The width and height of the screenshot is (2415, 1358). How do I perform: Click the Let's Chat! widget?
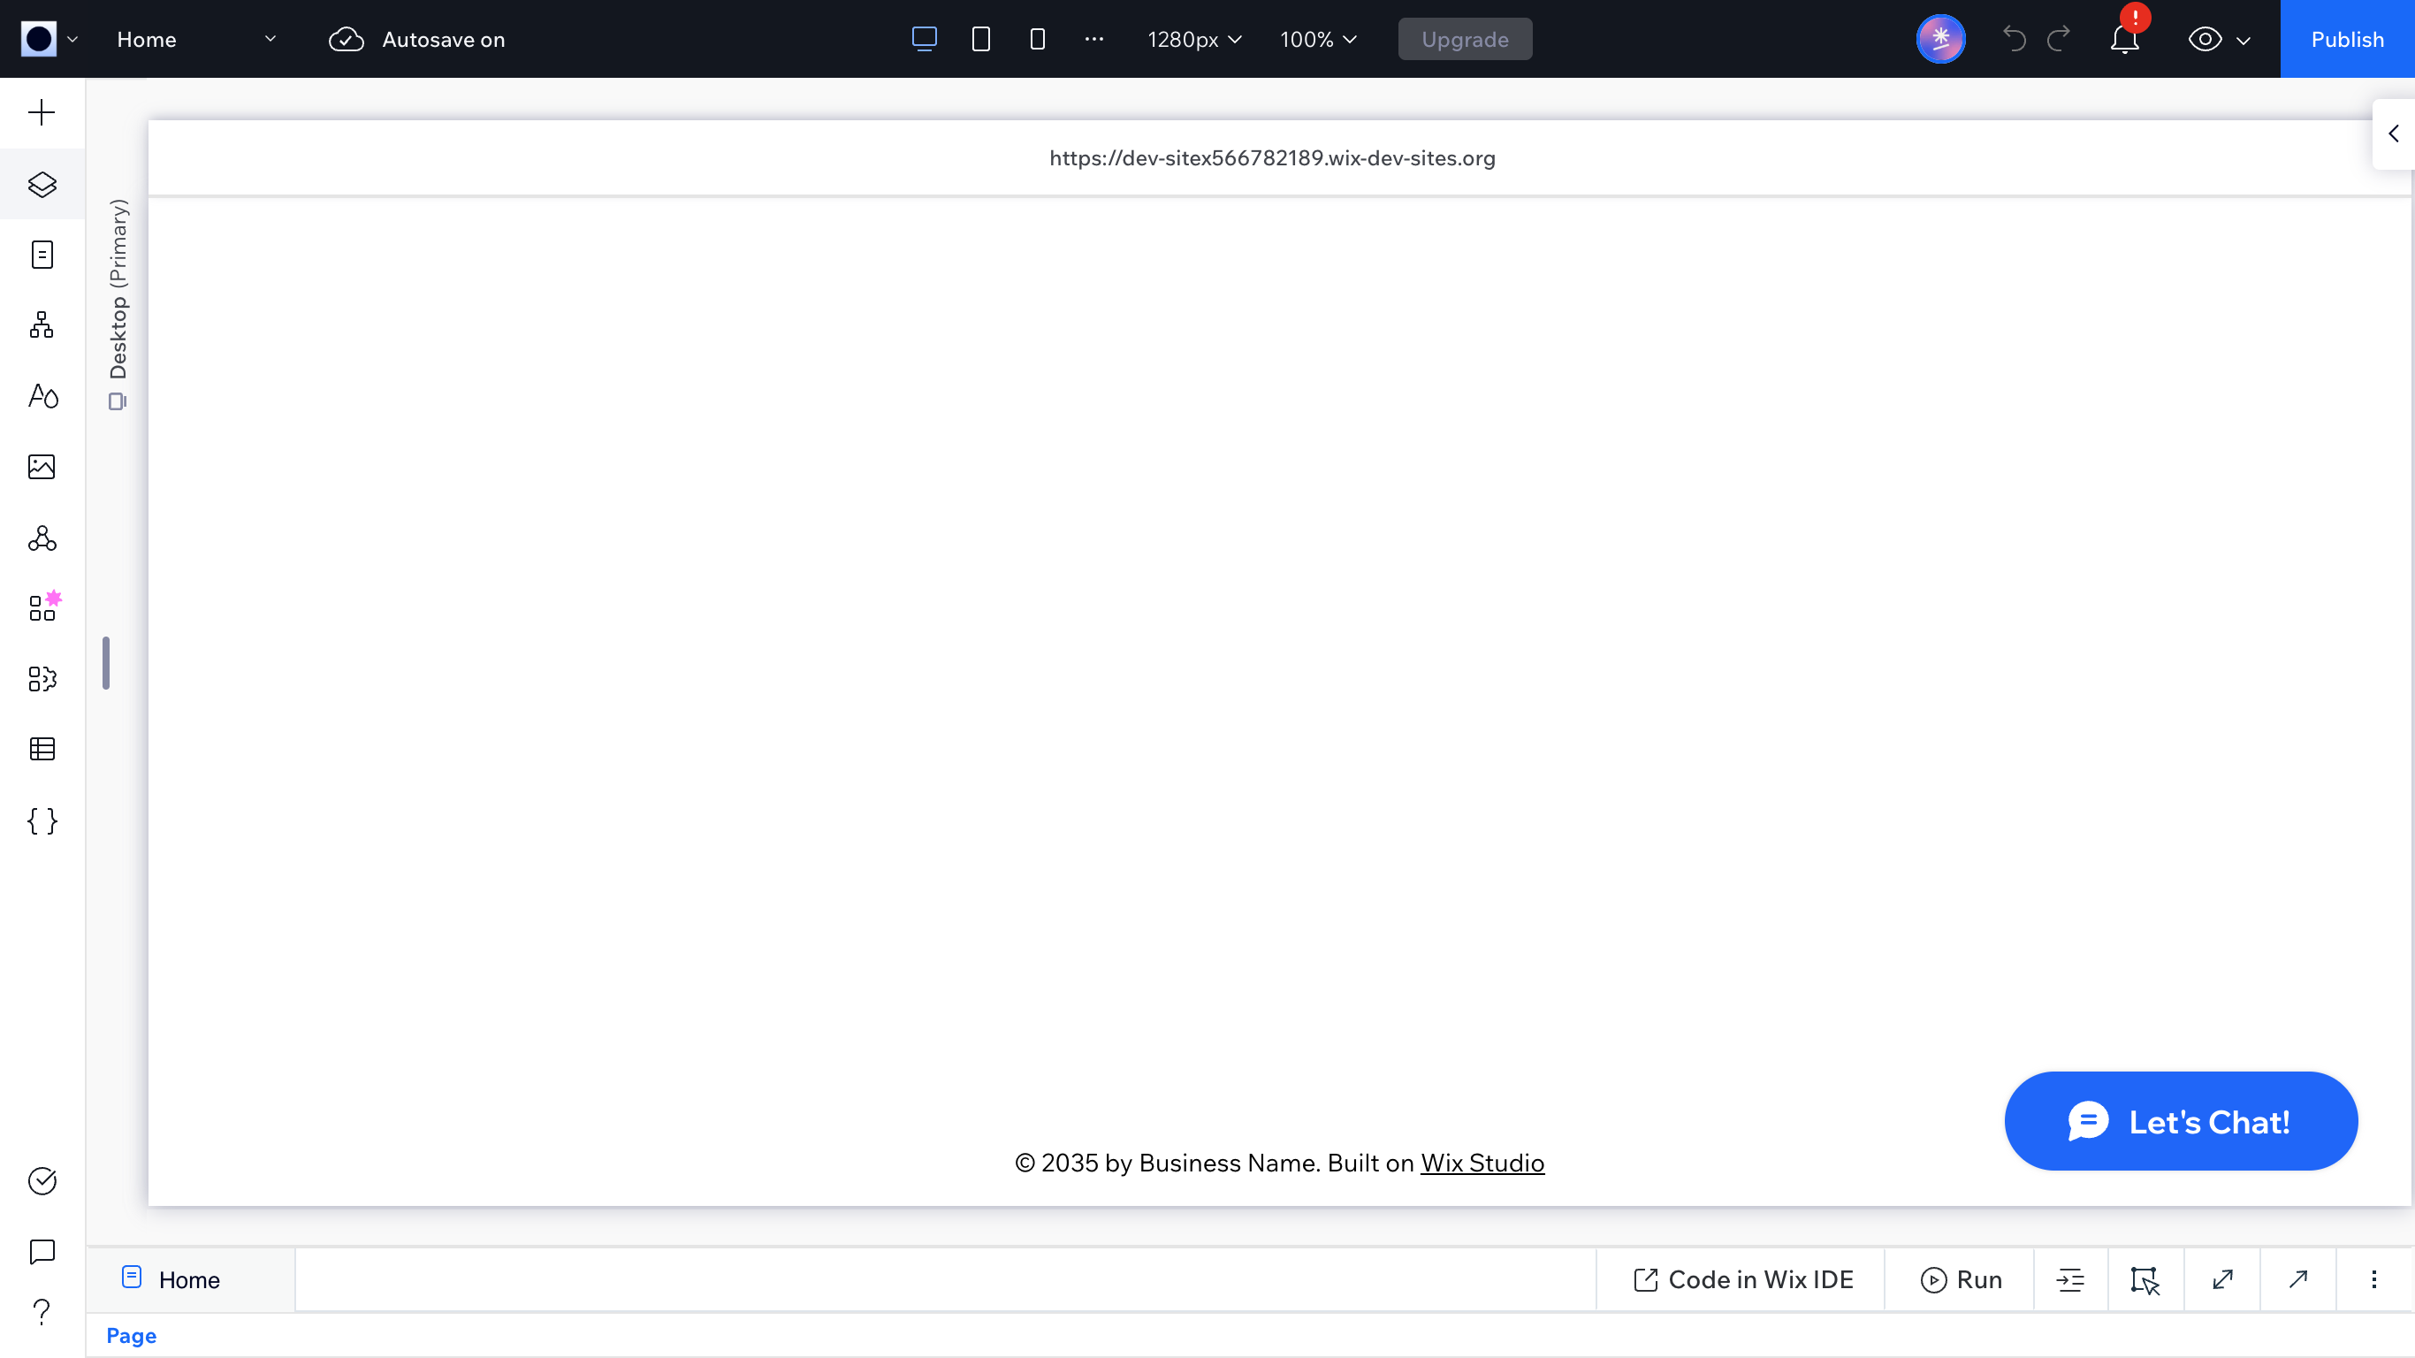[2180, 1122]
